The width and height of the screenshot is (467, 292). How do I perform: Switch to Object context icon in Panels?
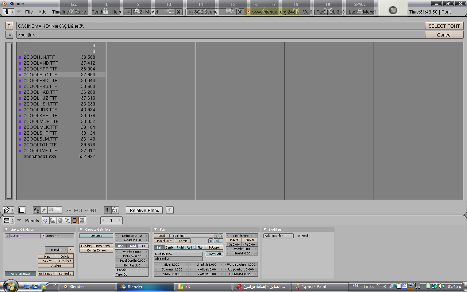tap(67, 220)
